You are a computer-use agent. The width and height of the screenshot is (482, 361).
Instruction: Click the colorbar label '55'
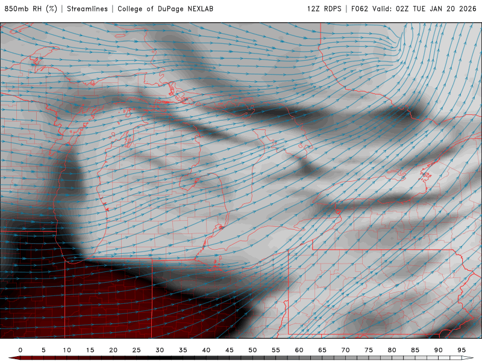276,350
